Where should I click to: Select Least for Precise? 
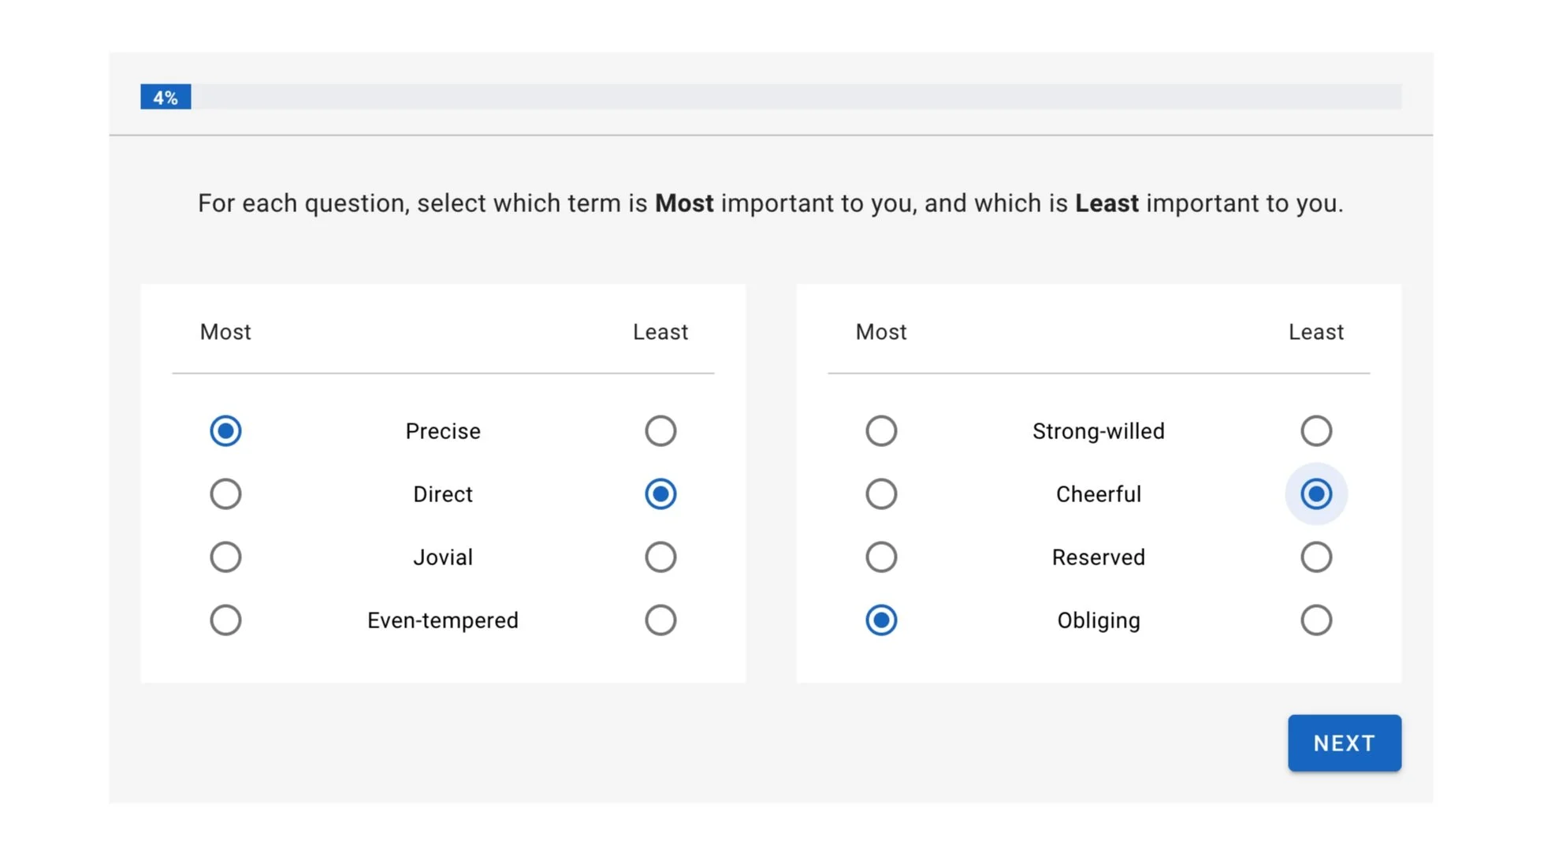tap(660, 431)
